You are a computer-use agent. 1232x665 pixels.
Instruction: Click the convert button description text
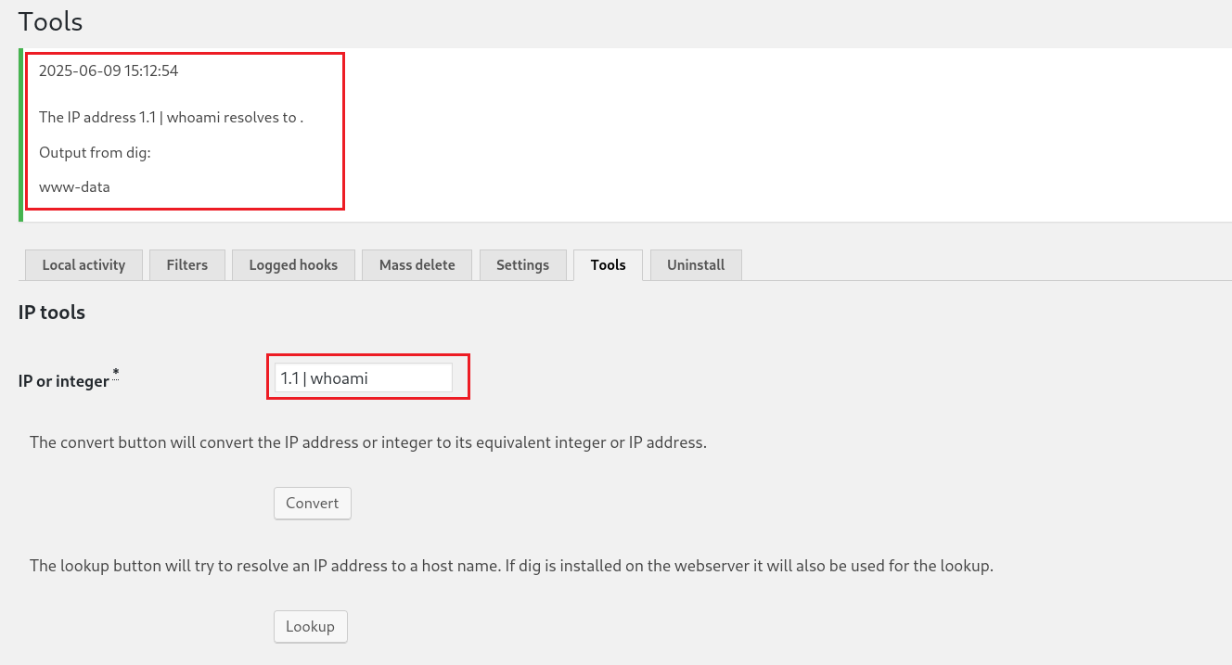point(367,442)
